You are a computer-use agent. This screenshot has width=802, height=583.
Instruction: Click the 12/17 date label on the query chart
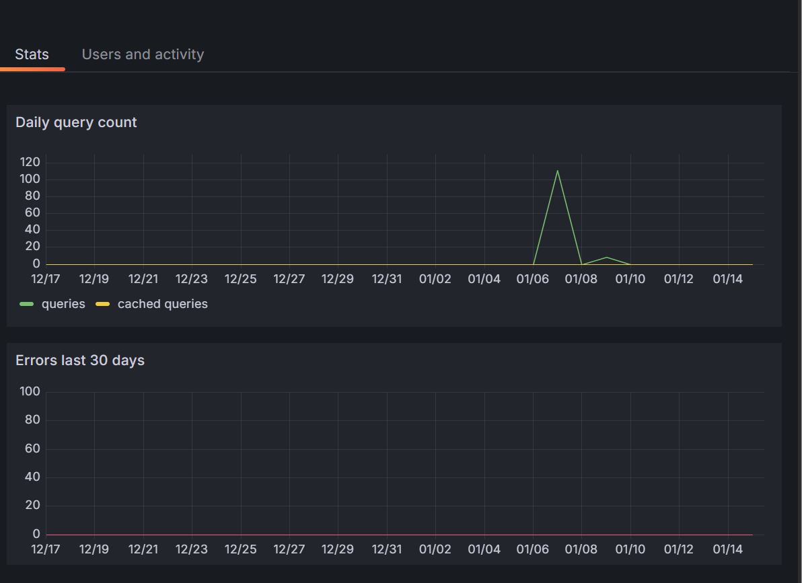(x=45, y=278)
